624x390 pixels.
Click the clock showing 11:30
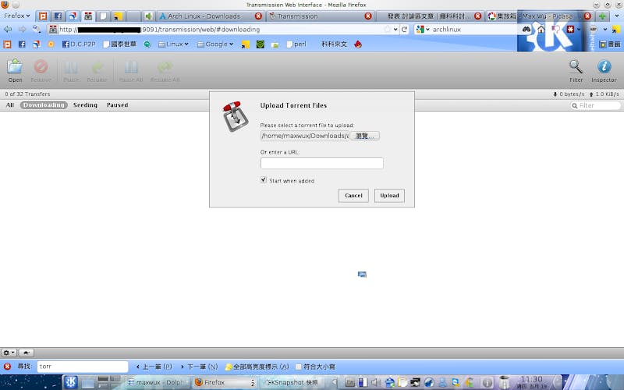pyautogui.click(x=532, y=382)
